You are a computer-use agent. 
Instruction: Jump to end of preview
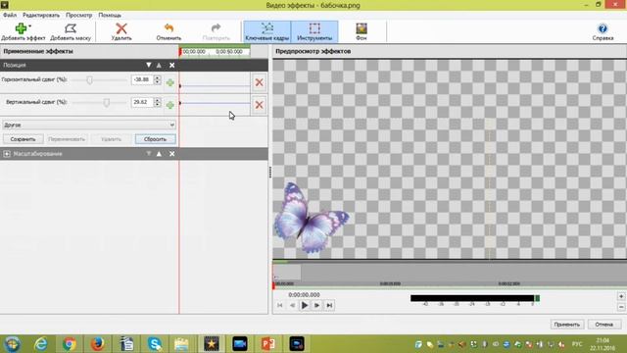click(x=329, y=305)
